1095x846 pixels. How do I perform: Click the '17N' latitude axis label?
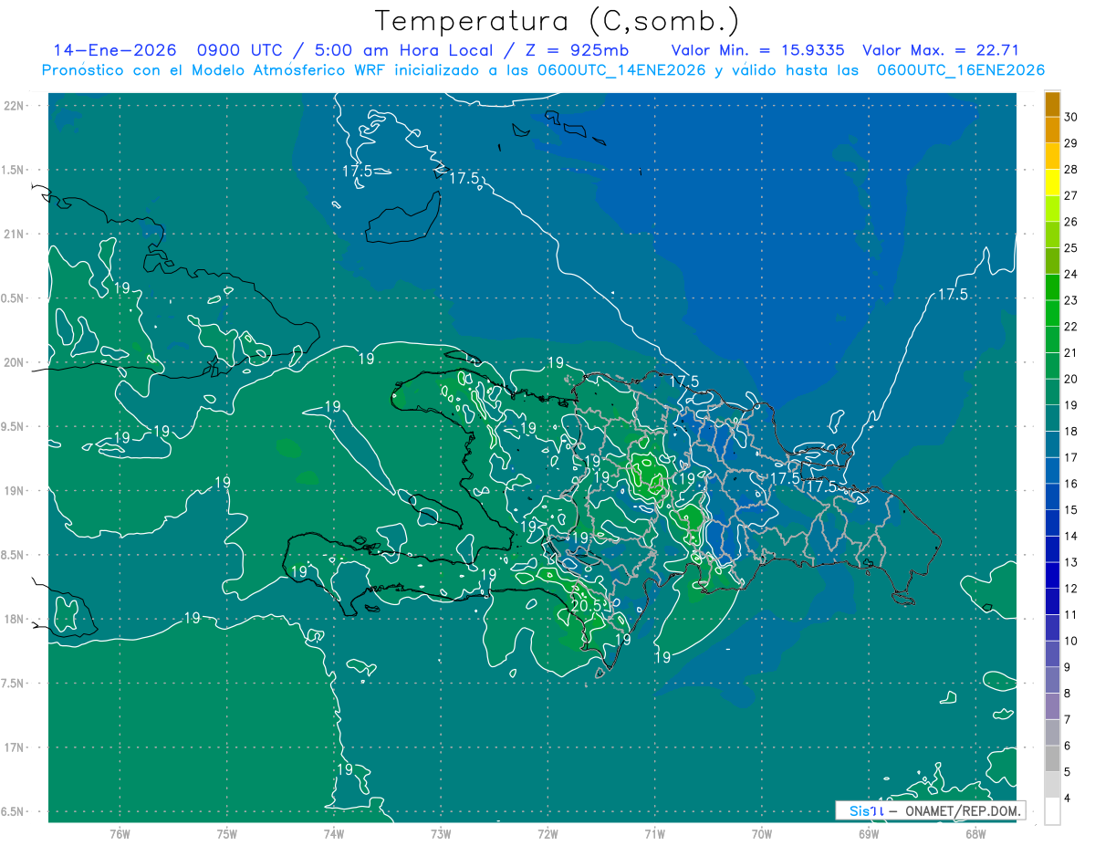pyautogui.click(x=16, y=748)
